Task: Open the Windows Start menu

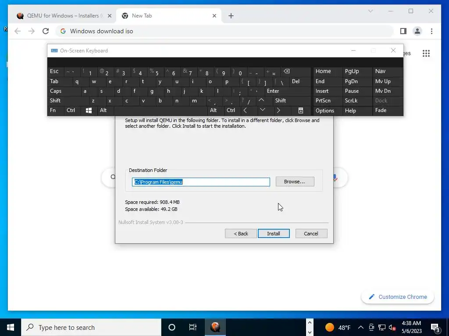Action: [x=11, y=327]
